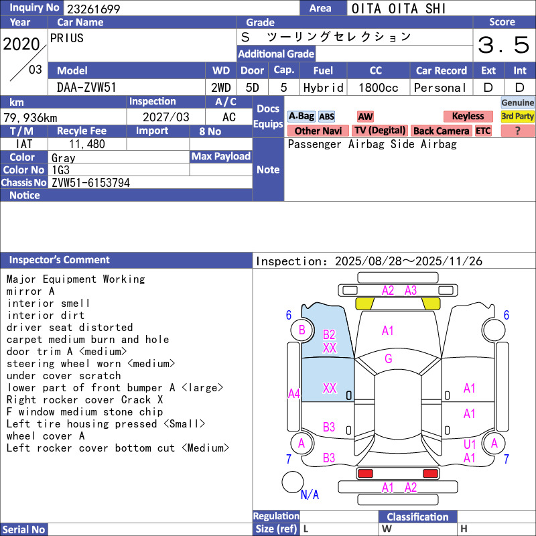
Task: Click the G mark on the windshield
Action: tap(388, 359)
